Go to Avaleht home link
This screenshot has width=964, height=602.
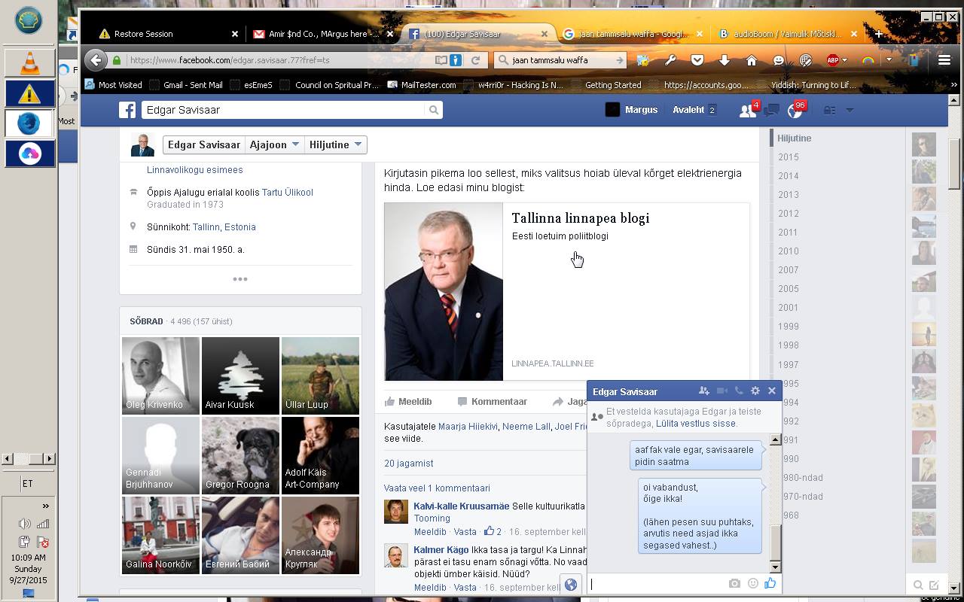point(688,110)
